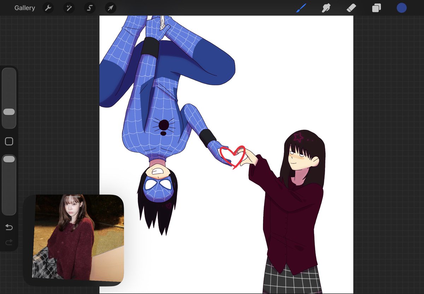Open the Layers panel
424x294 pixels.
click(376, 8)
